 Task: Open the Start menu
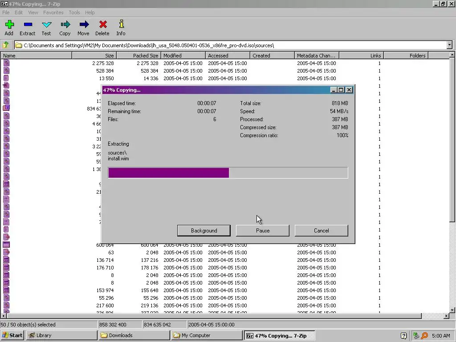[12, 335]
